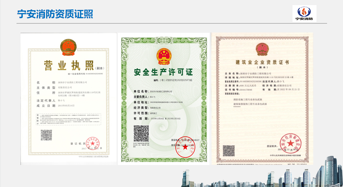Click the QR code on the 安全生产许可证
Screen dimensions: 343x187
[x=141, y=133]
